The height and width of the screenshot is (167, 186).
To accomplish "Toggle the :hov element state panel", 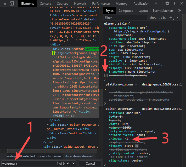I will point(153,18).
